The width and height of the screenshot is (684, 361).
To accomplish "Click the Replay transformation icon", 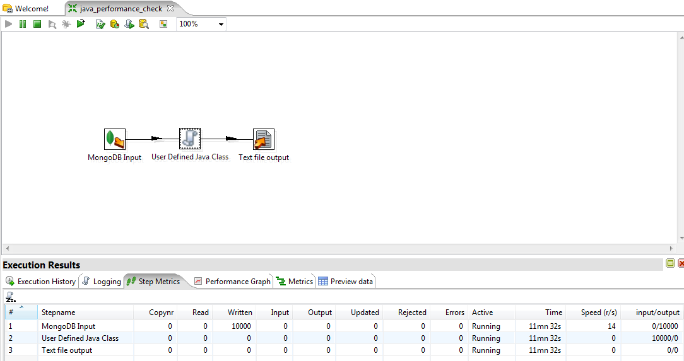I will coord(81,24).
